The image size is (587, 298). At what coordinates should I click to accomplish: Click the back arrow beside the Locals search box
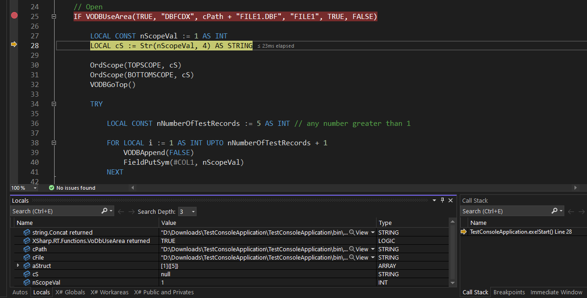point(121,211)
